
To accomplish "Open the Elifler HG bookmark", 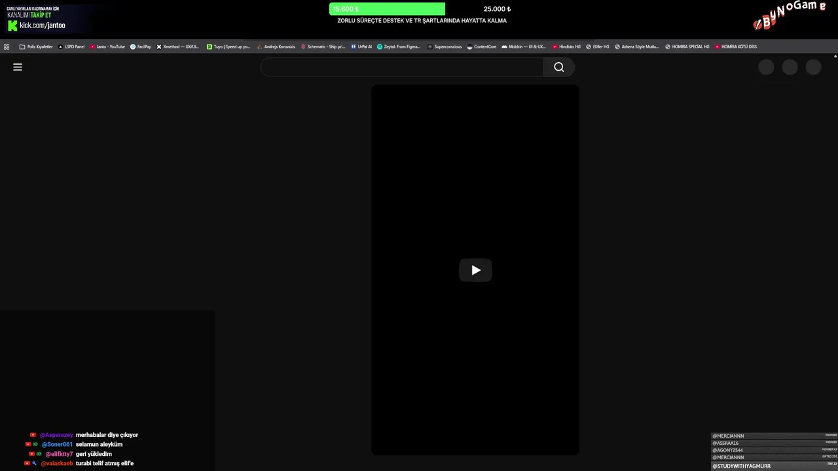I will tap(598, 46).
